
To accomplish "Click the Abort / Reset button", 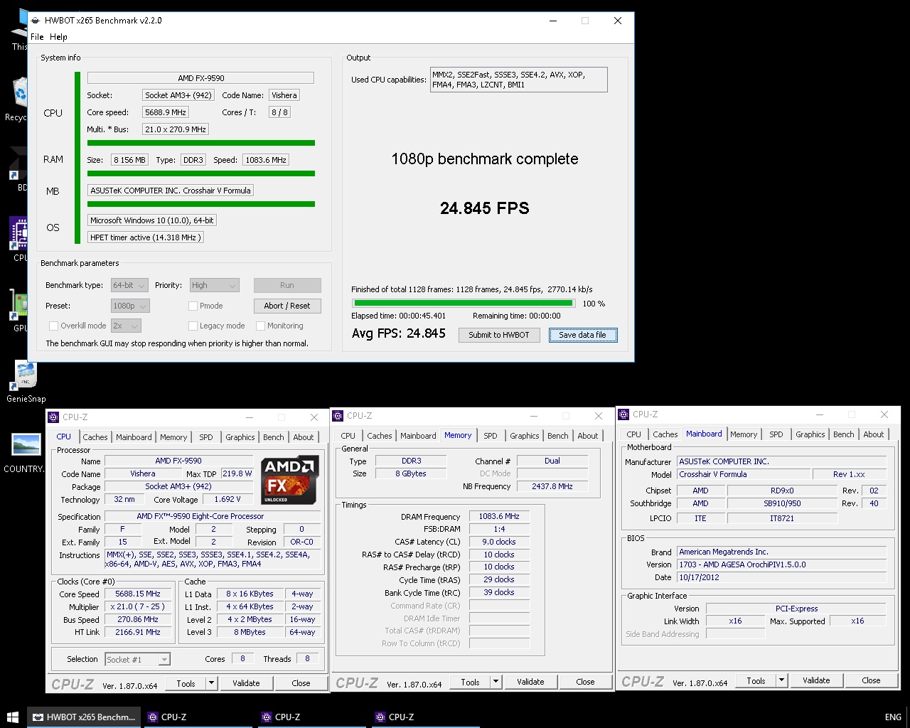I will coord(287,306).
